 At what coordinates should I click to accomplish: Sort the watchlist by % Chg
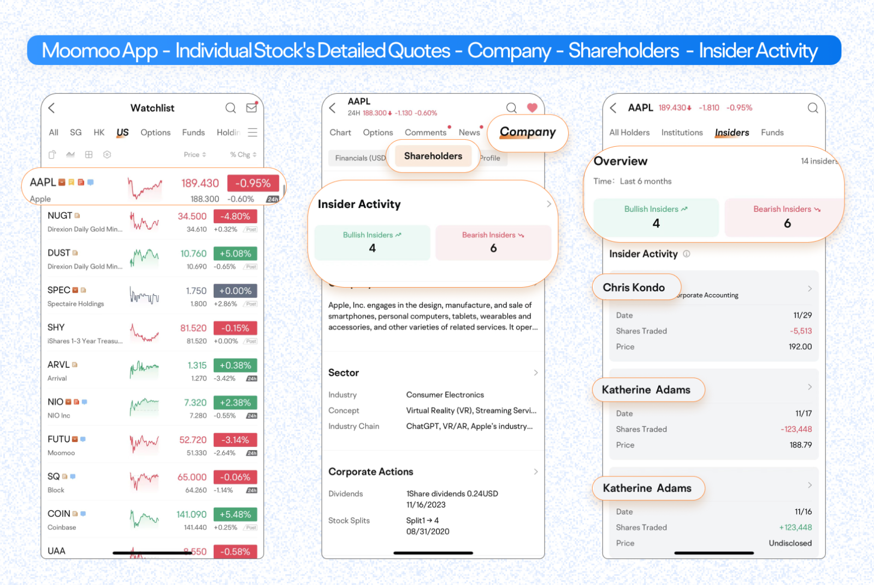(x=243, y=154)
